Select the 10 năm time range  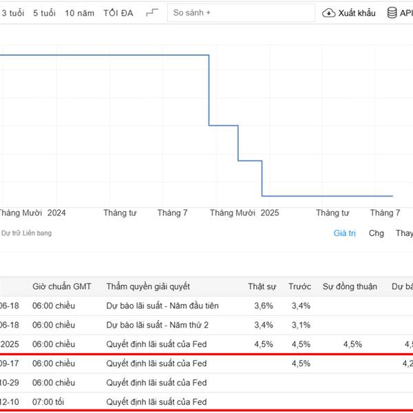(79, 13)
